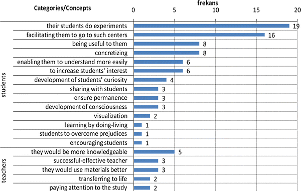Select the 'being useful to them' label
Screen dimensions: 301x191
coord(100,44)
